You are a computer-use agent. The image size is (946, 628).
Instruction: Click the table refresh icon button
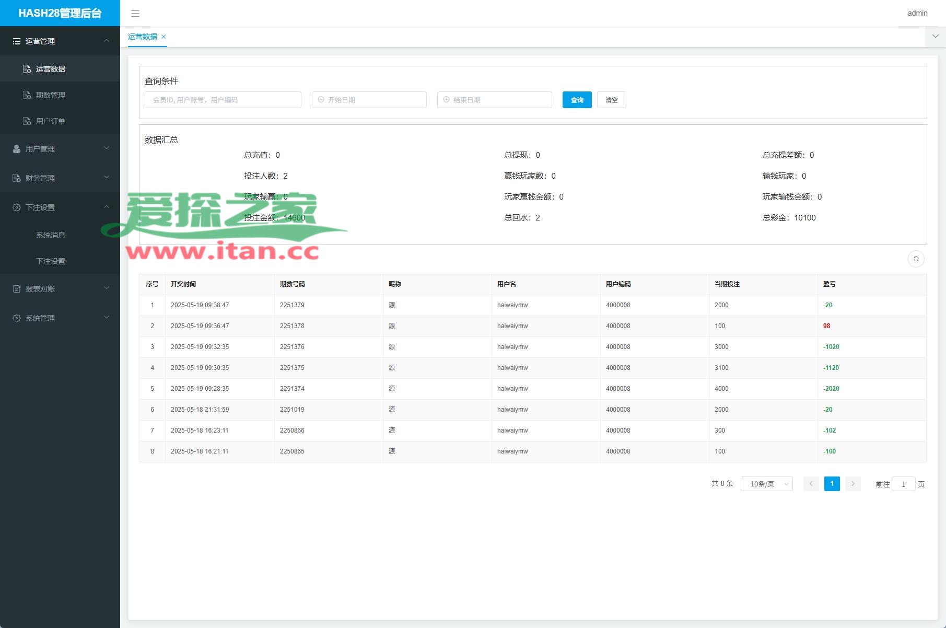pyautogui.click(x=916, y=259)
